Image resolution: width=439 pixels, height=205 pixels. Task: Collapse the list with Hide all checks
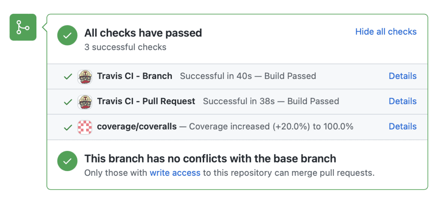click(x=386, y=32)
